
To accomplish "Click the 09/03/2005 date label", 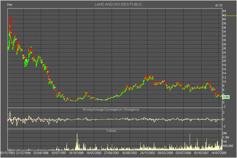I will click(x=165, y=153).
